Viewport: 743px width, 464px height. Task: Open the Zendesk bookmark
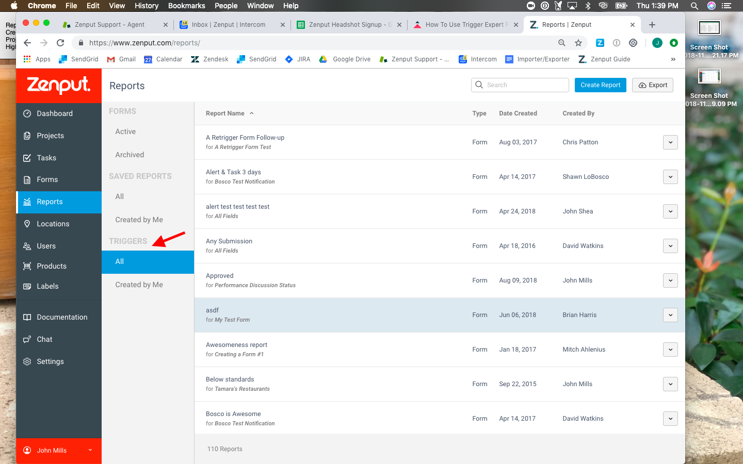pos(209,59)
